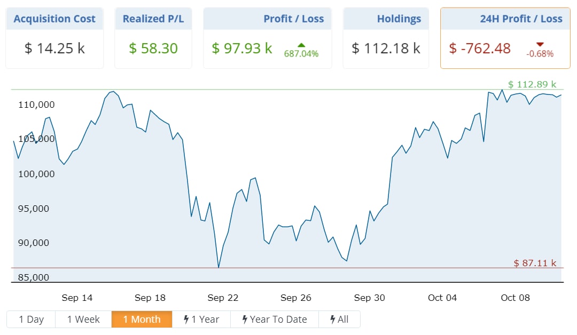Choose the highlighted 1 Month range tab
This screenshot has width=577, height=335.
(142, 319)
